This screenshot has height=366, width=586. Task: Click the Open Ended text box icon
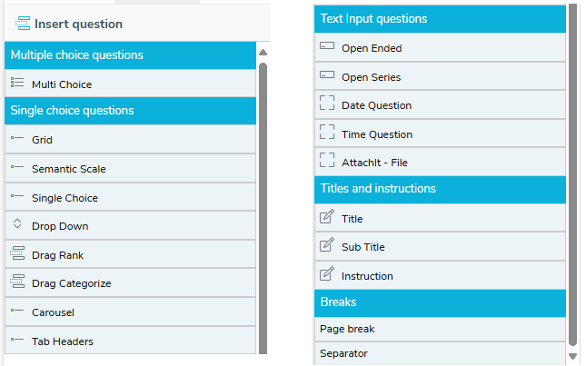coord(327,46)
